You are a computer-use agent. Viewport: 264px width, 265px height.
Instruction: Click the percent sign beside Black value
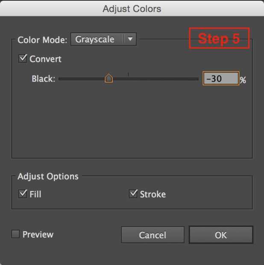pos(243,80)
